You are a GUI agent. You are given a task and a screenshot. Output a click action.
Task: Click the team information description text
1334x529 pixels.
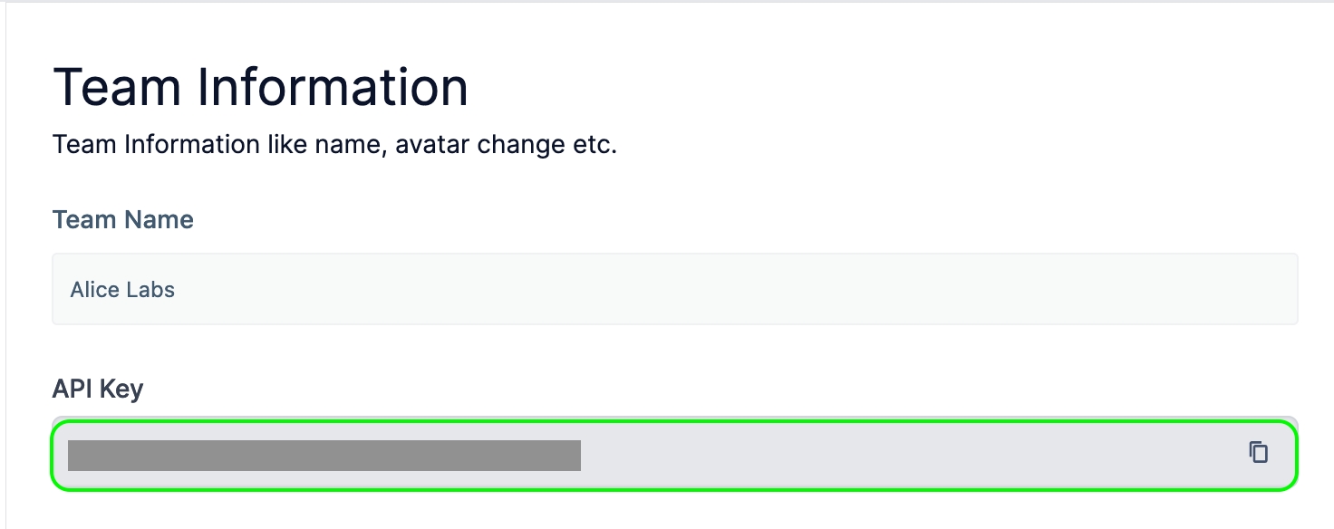pos(334,145)
